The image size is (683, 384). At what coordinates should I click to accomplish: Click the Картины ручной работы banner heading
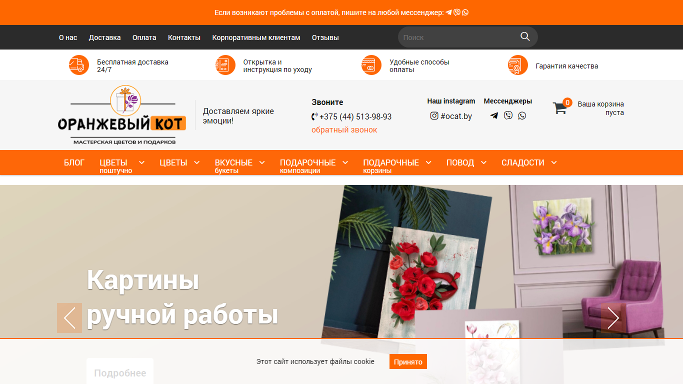(x=182, y=297)
